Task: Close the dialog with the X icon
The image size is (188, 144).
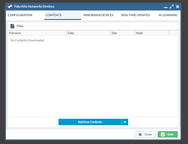Action: [x=178, y=7]
